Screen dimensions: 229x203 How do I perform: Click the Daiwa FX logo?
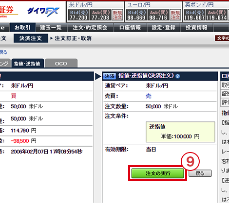coord(43,12)
